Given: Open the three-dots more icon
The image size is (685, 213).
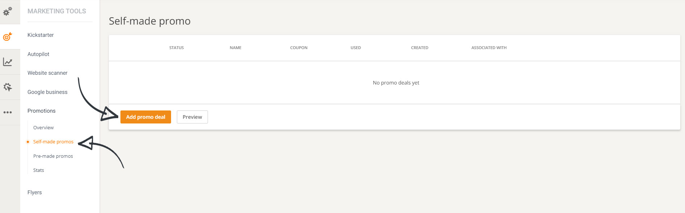Looking at the screenshot, I should point(8,112).
